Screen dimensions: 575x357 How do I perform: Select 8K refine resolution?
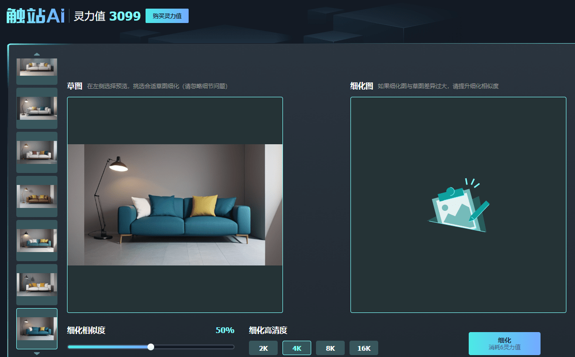tap(330, 348)
